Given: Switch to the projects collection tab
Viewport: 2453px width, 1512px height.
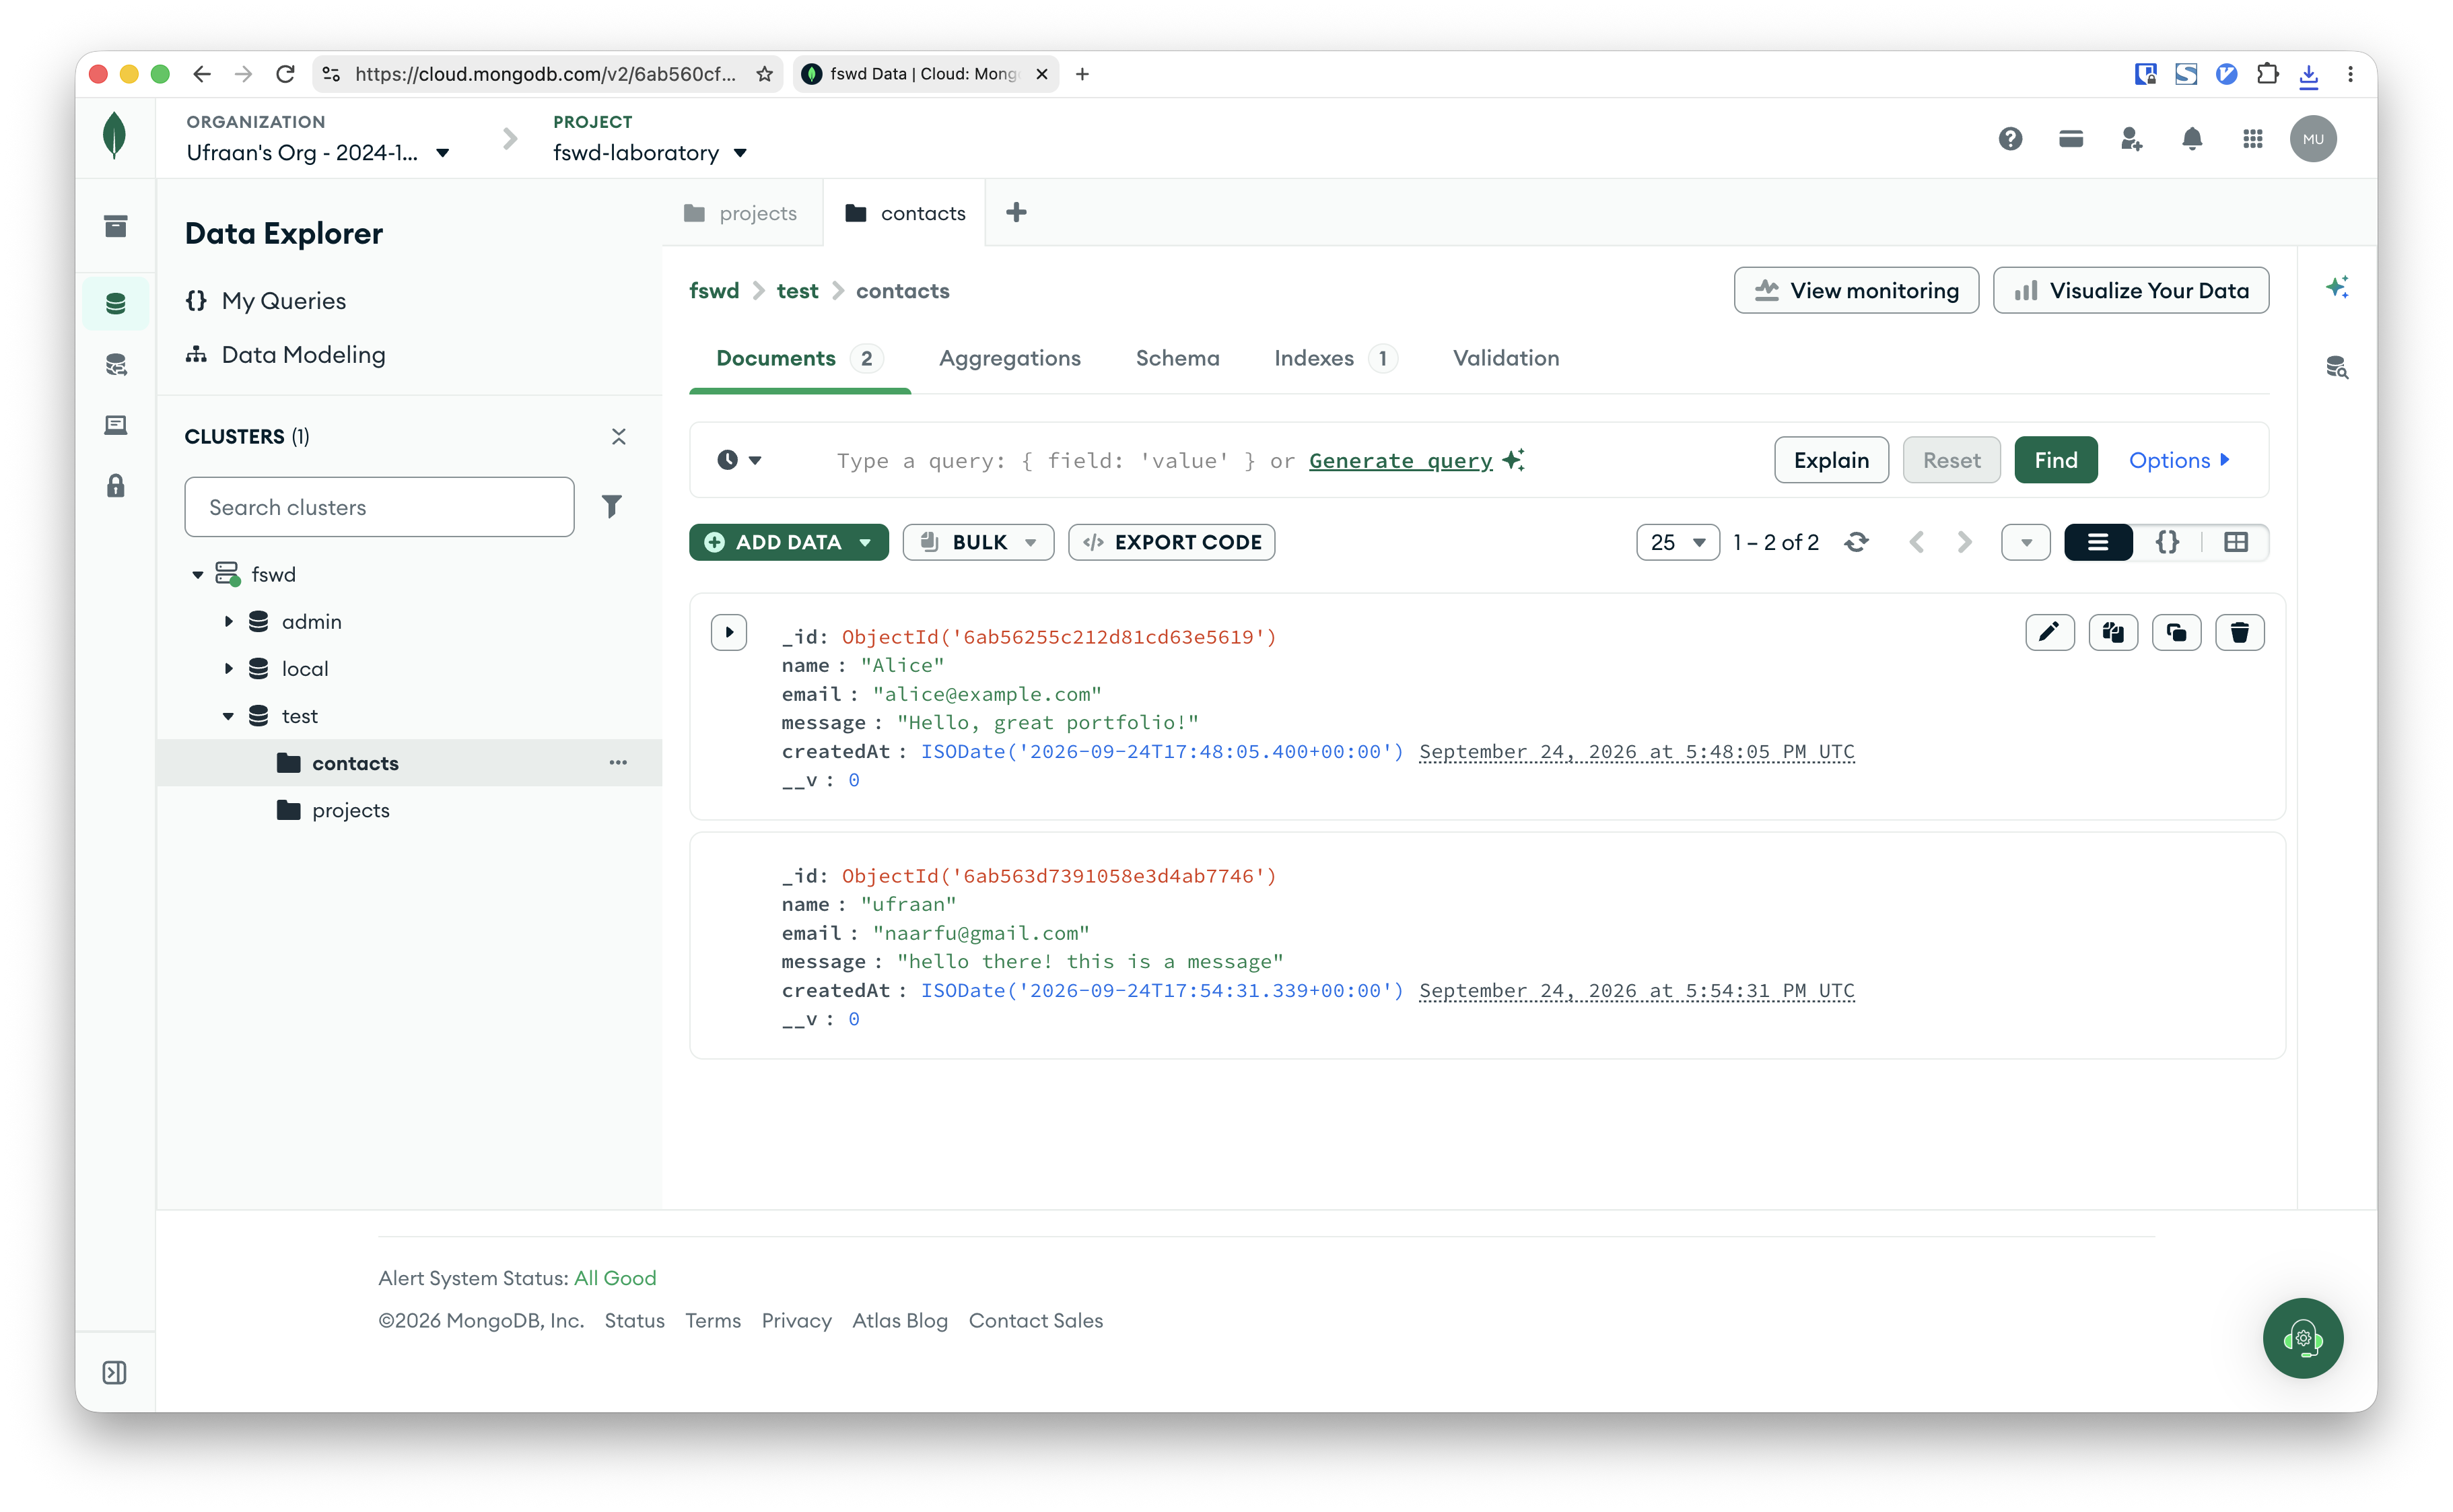Looking at the screenshot, I should point(741,213).
